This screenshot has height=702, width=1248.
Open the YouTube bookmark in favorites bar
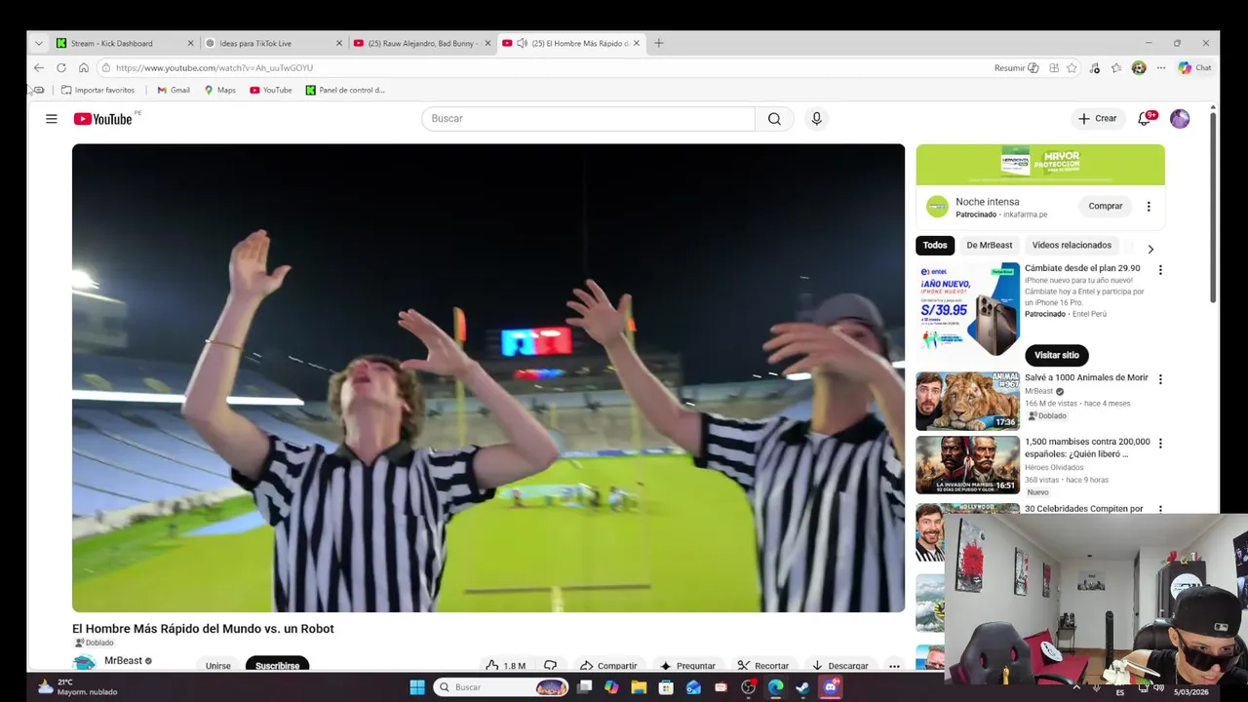270,90
